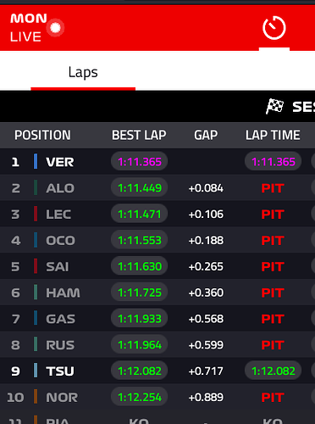Click LEC's red team color bar
This screenshot has height=424, width=315.
[x=36, y=214]
